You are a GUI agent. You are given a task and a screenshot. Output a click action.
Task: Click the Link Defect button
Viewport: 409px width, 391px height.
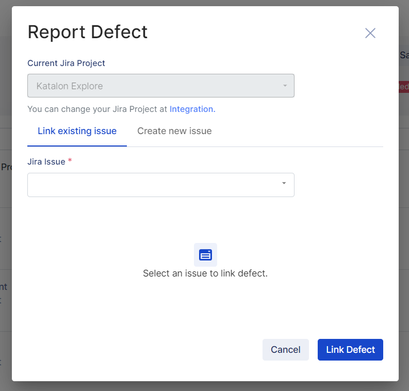(350, 350)
